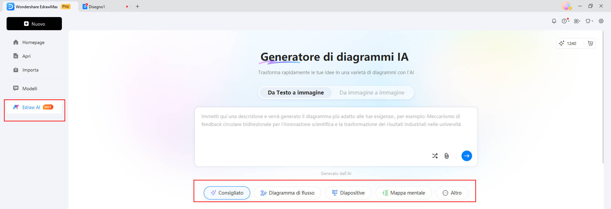The height and width of the screenshot is (209, 611).
Task: Click the shopping cart icon
Action: coord(591,43)
